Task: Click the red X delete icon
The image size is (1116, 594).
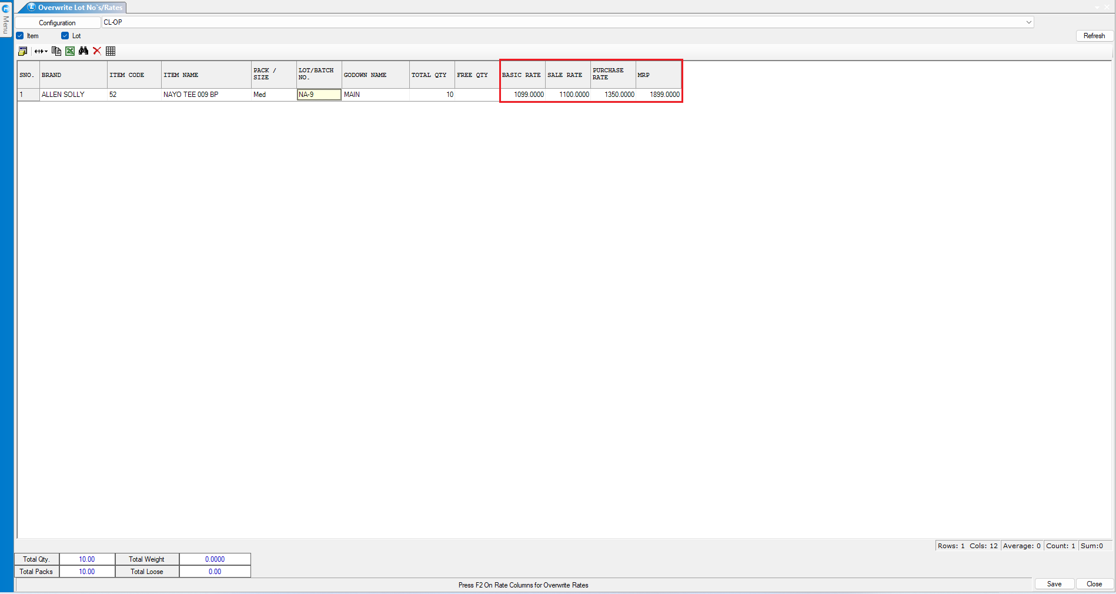Action: (x=97, y=51)
